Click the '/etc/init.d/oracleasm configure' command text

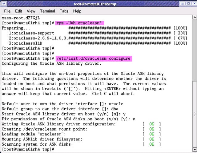point(94,58)
